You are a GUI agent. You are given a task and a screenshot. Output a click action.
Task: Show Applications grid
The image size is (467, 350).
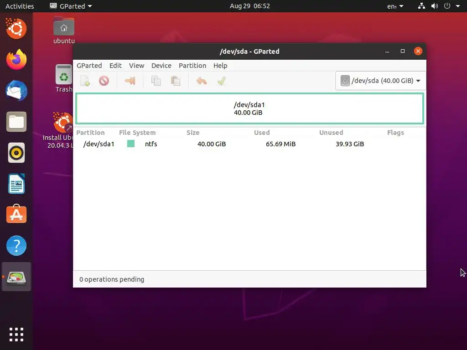[16, 335]
